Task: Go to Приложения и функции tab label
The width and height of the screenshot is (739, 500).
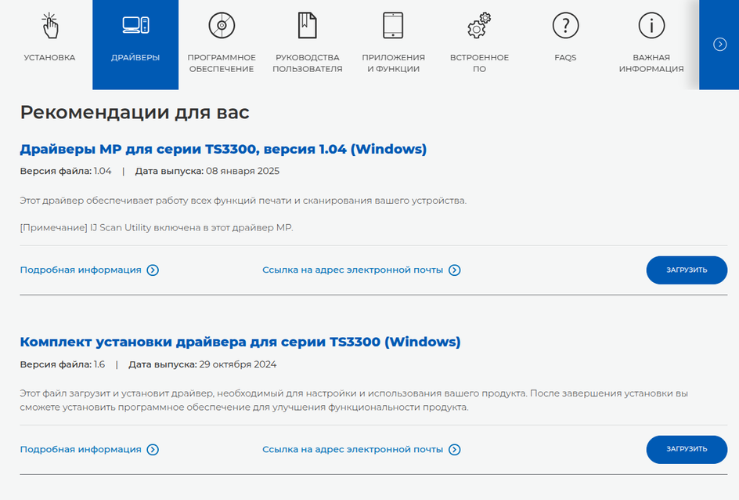Action: coord(393,63)
